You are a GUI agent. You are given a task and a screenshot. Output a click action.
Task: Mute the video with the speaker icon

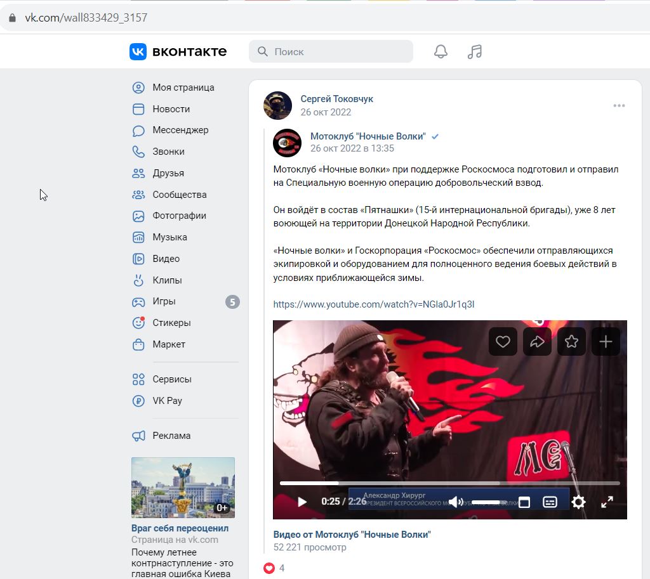[x=456, y=502]
